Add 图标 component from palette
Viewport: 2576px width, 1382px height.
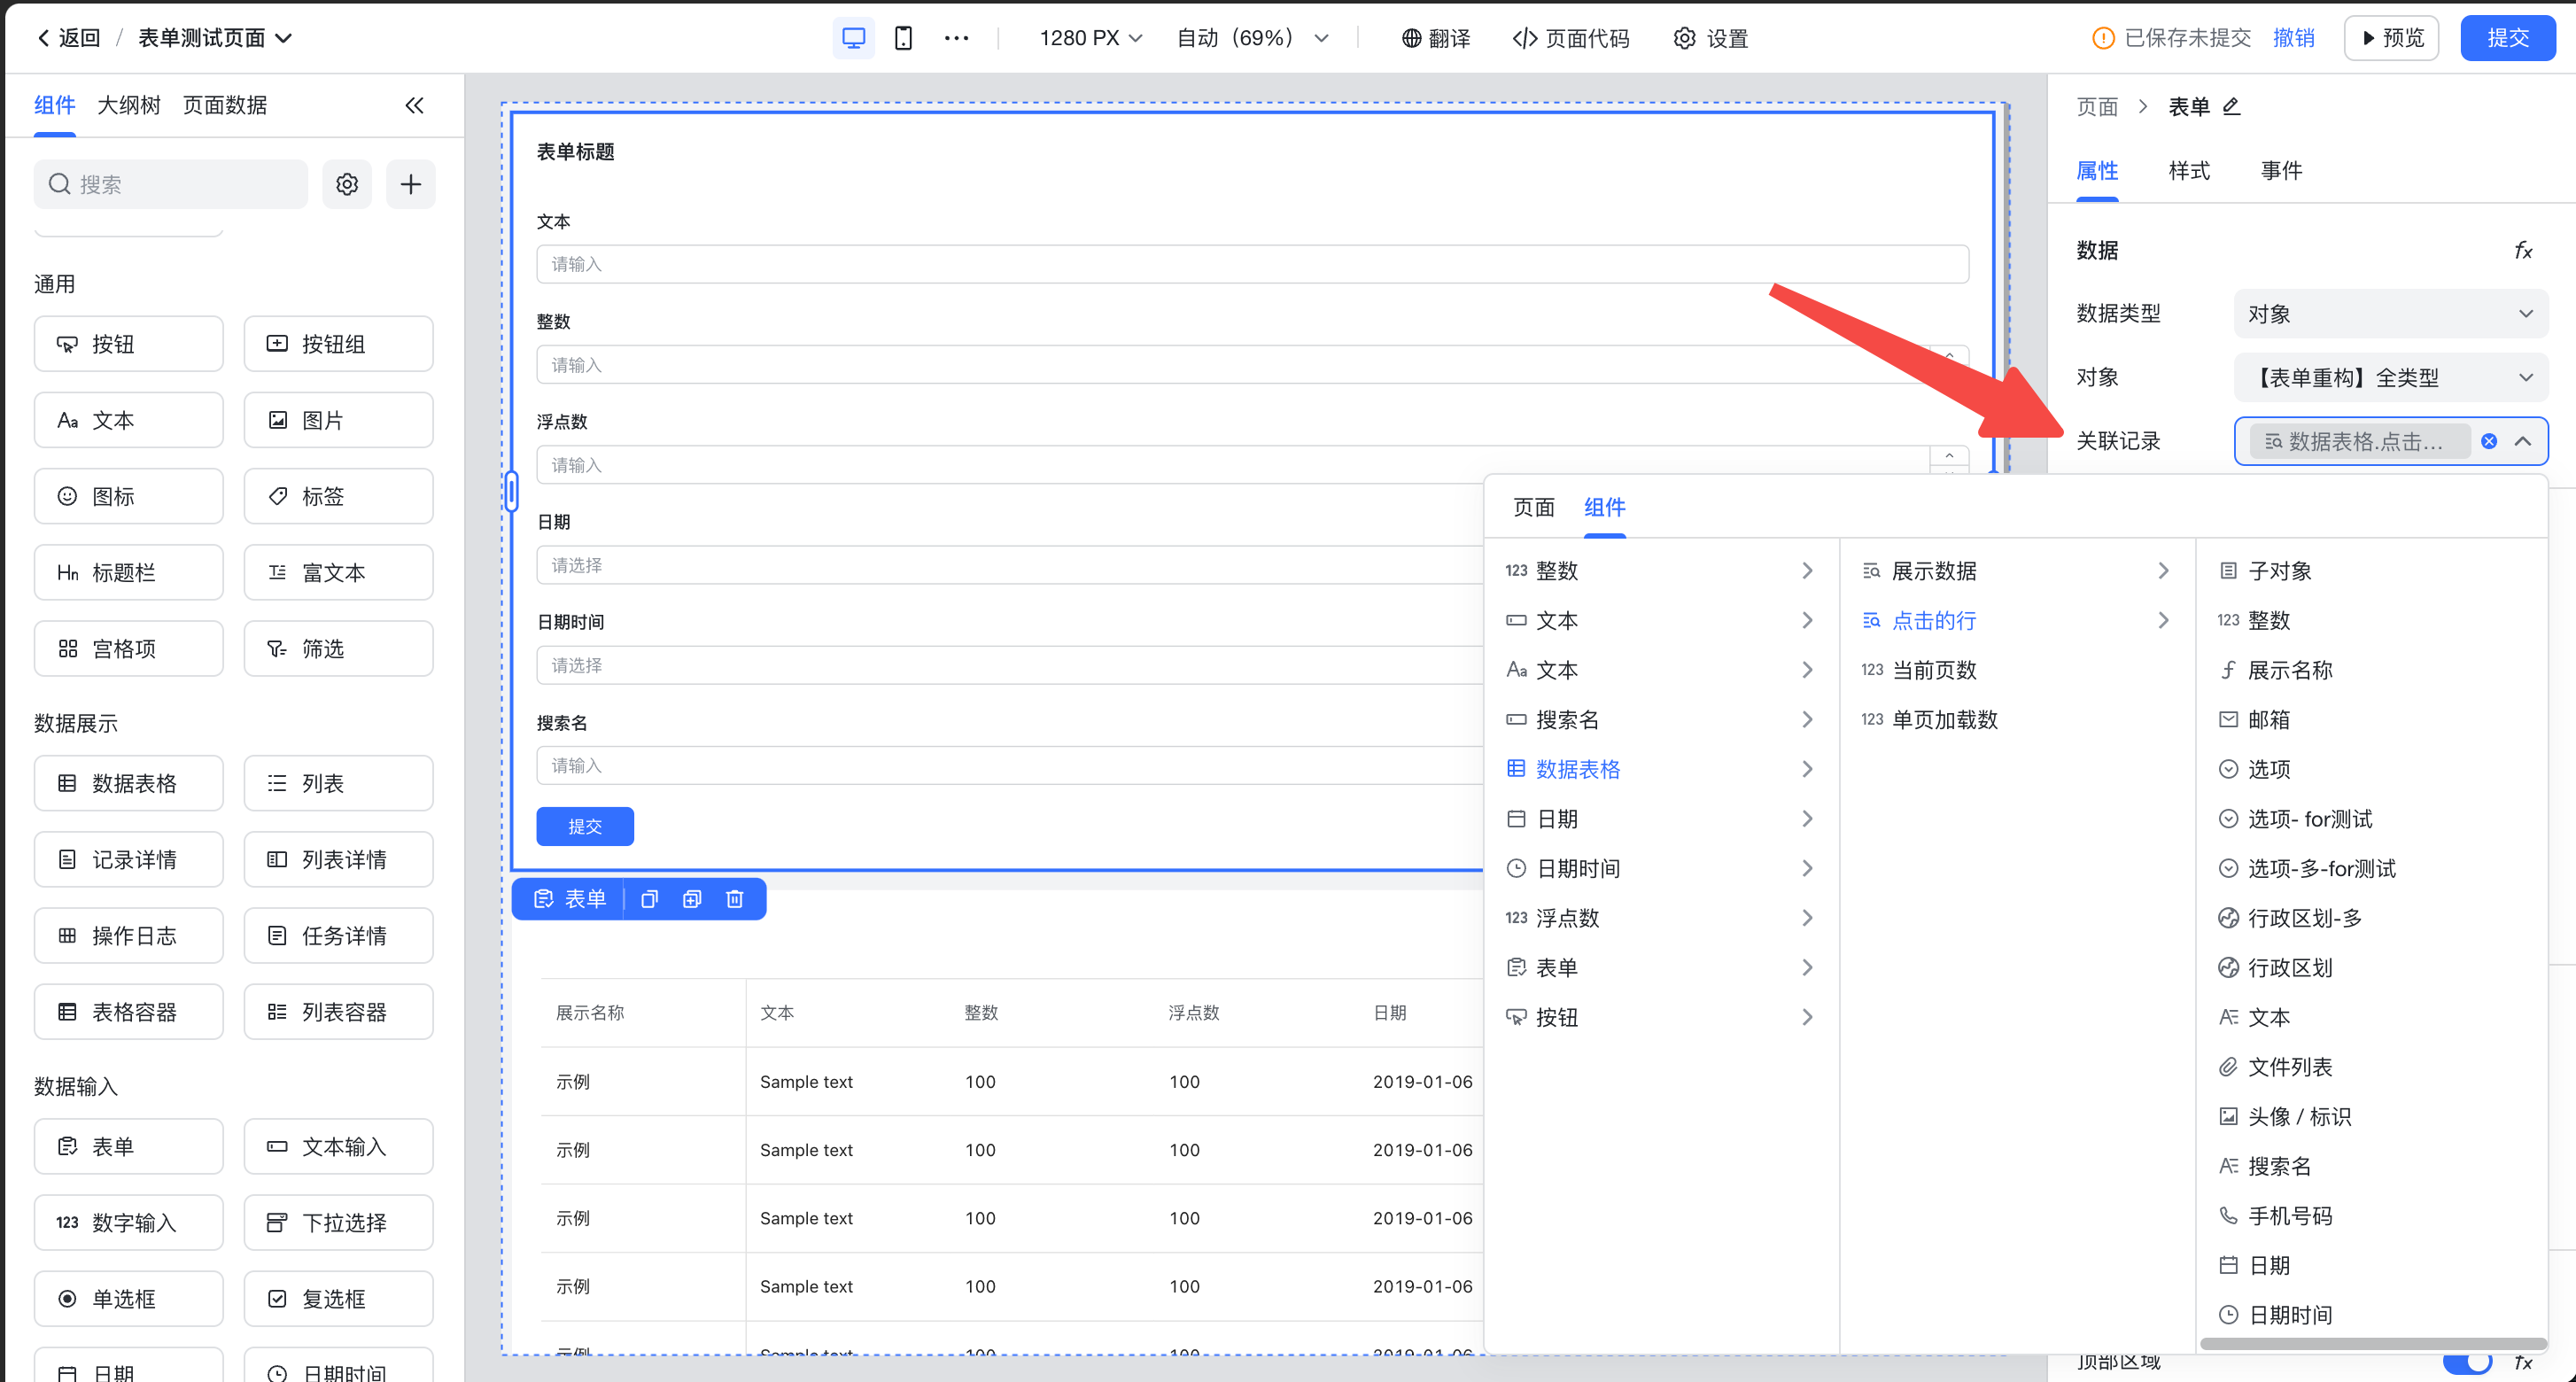pyautogui.click(x=129, y=496)
